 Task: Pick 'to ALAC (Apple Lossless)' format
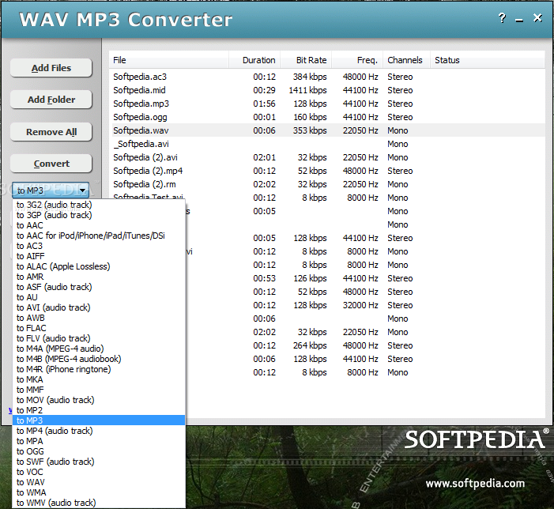click(99, 266)
